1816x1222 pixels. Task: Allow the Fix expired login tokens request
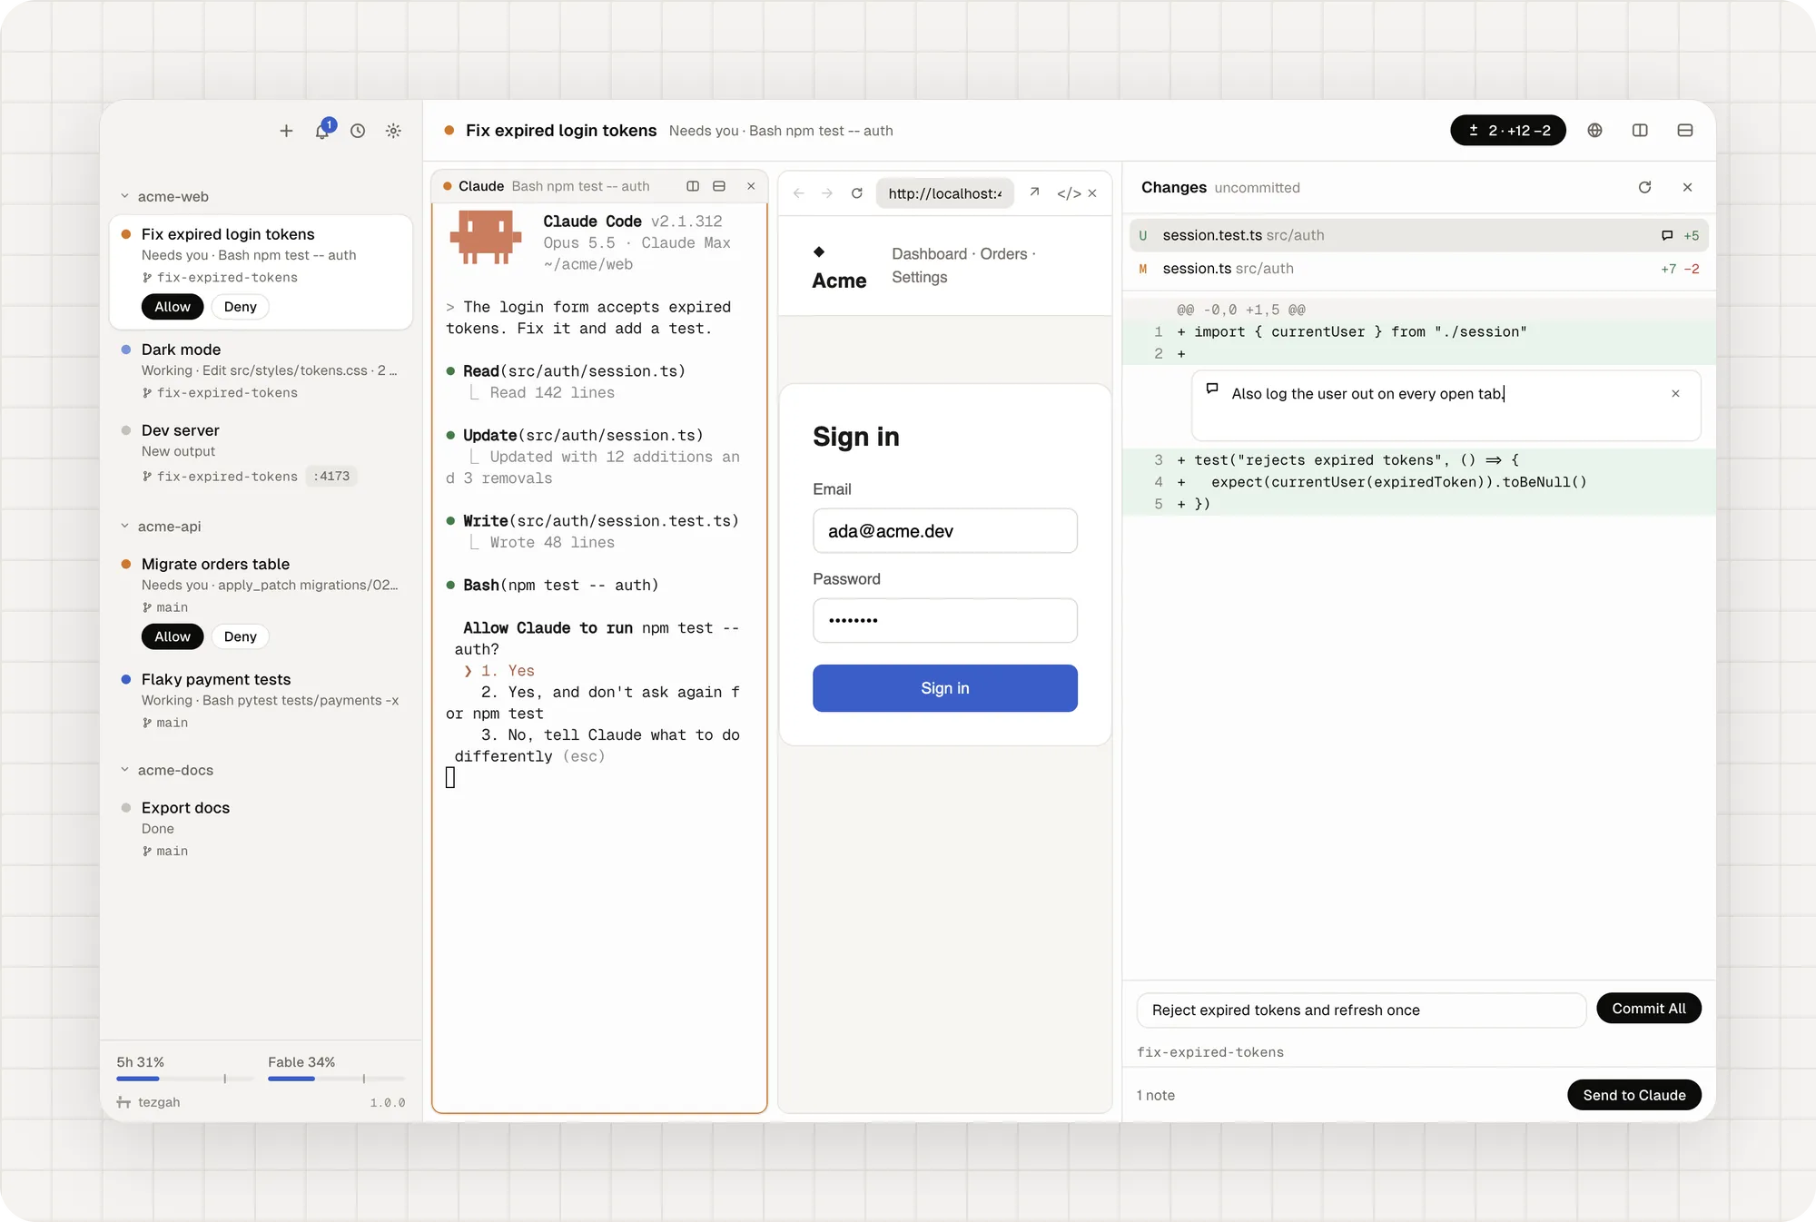(173, 307)
